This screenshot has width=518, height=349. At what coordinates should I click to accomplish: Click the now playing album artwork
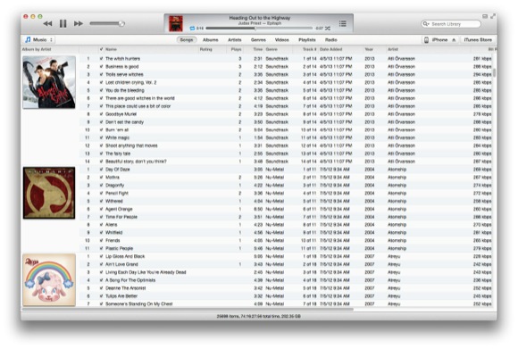point(176,23)
